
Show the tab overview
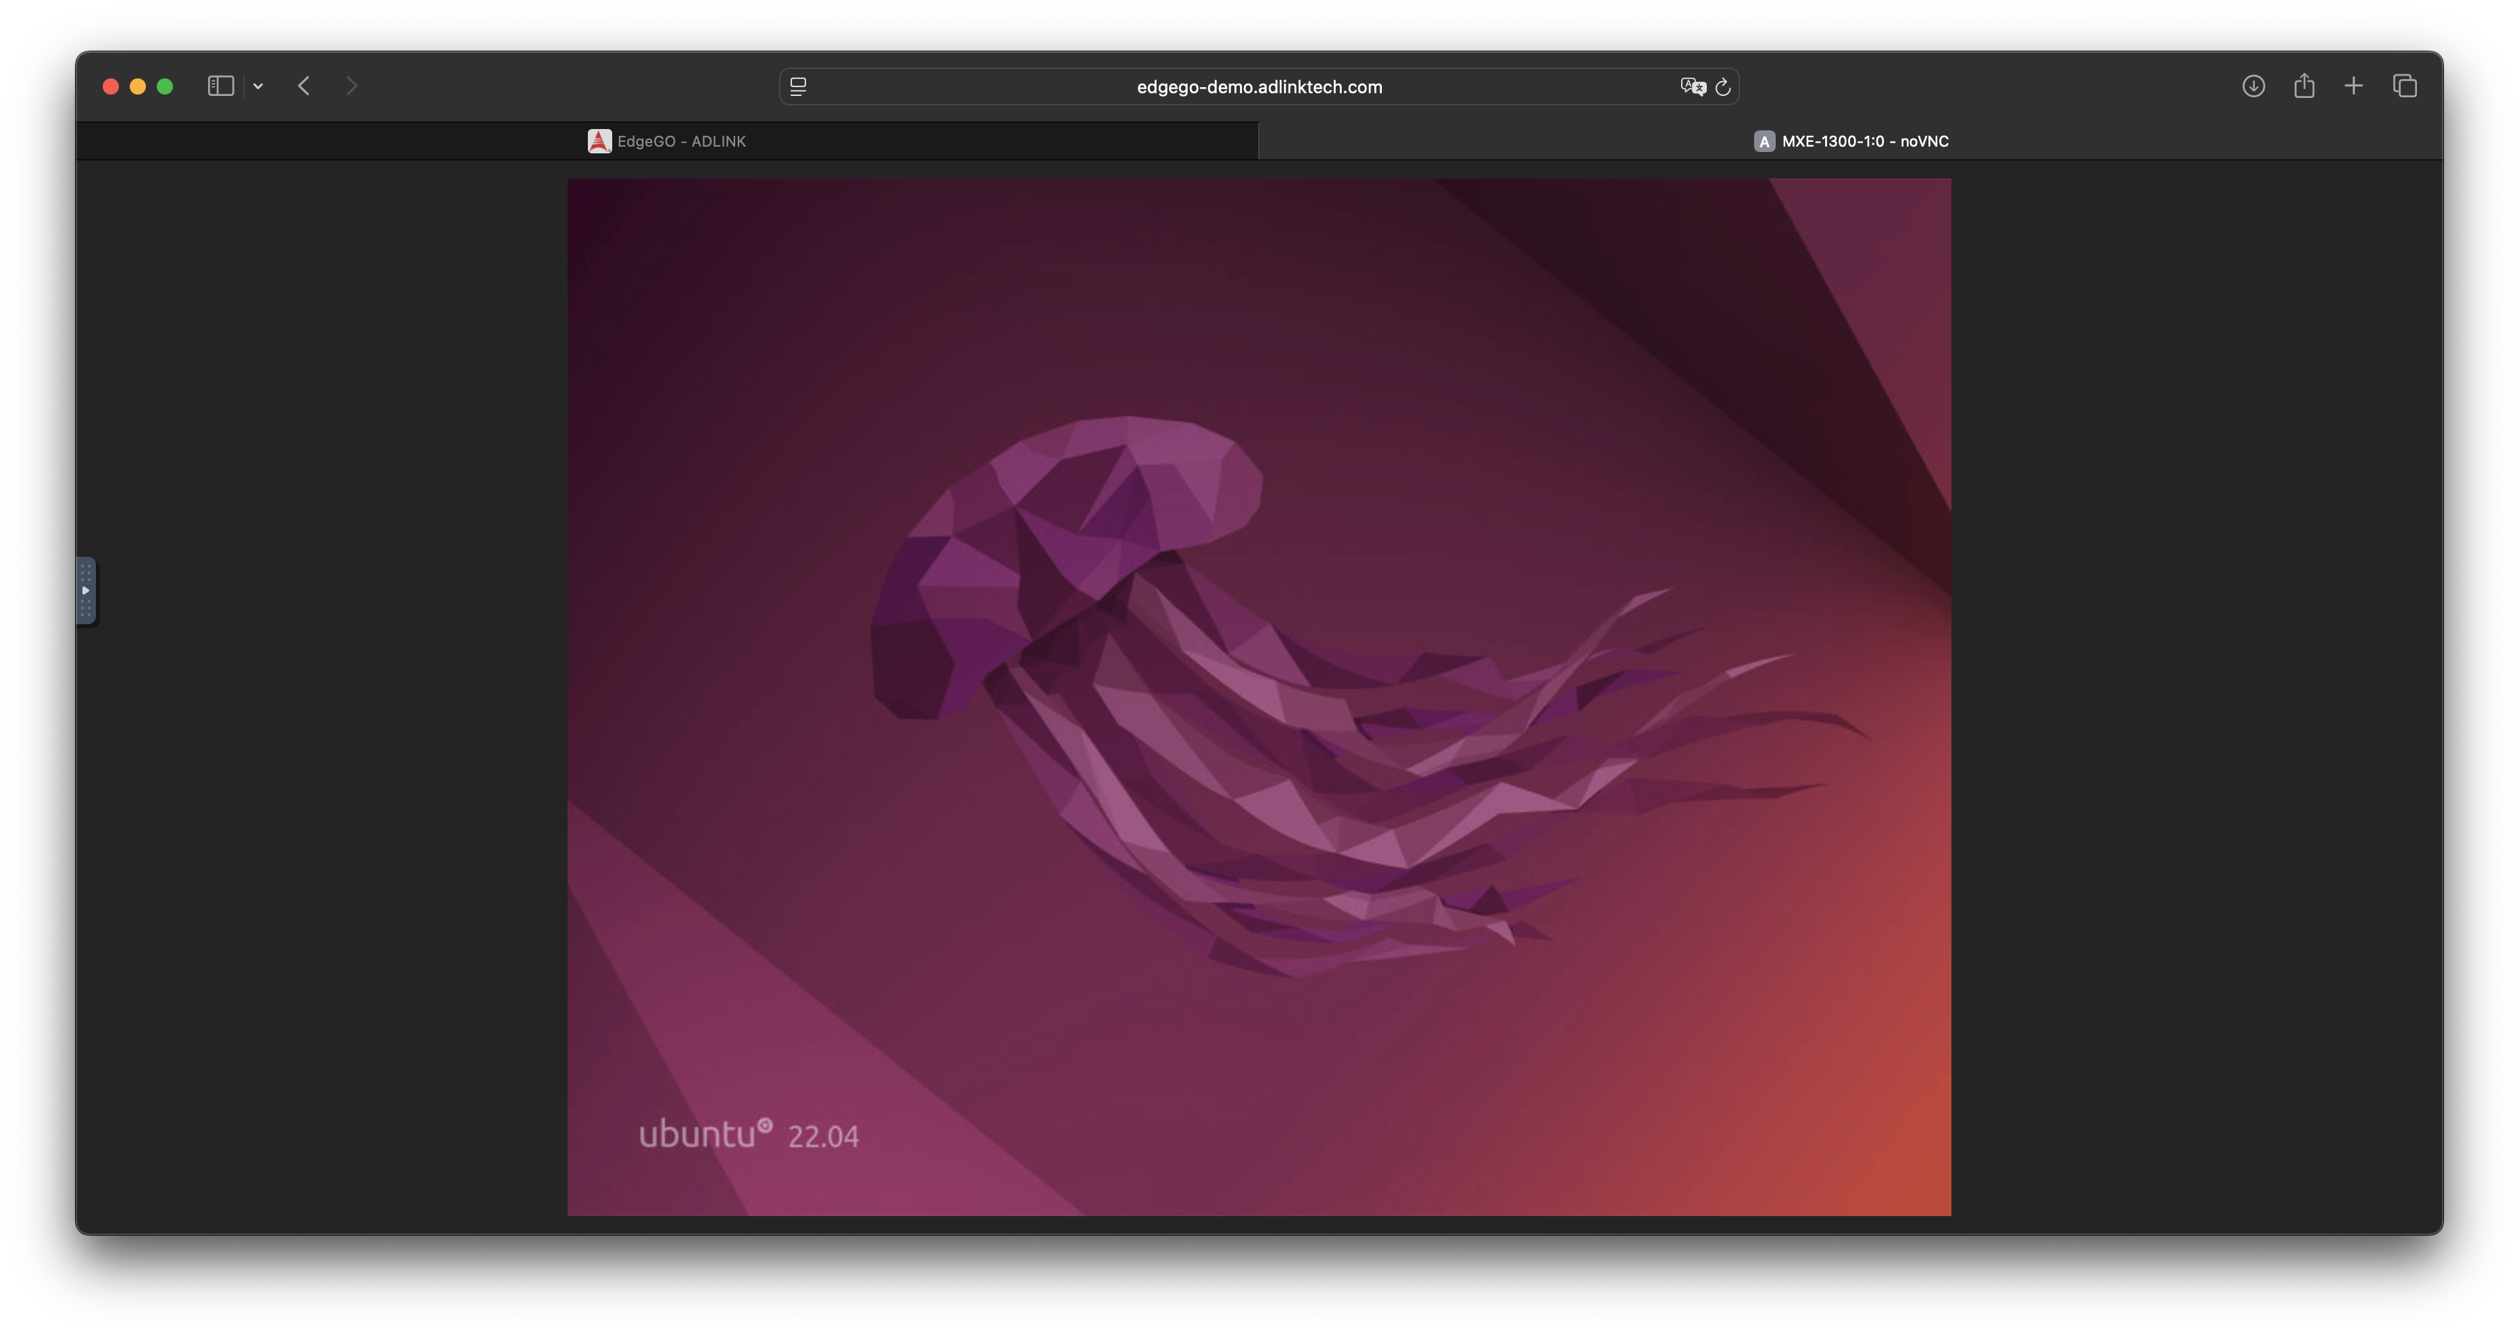pos(2405,86)
